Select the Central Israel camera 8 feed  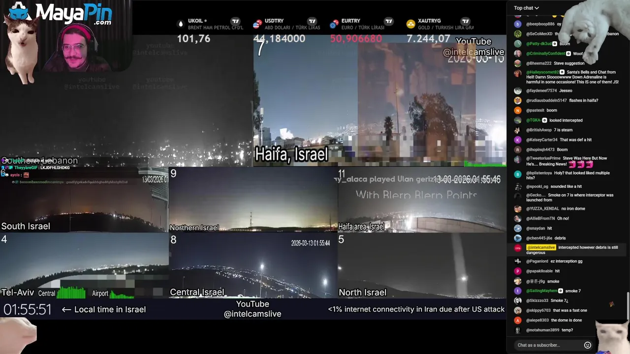[x=253, y=266]
